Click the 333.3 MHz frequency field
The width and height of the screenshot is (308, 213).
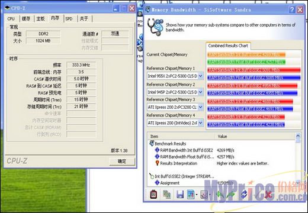[x=81, y=65]
